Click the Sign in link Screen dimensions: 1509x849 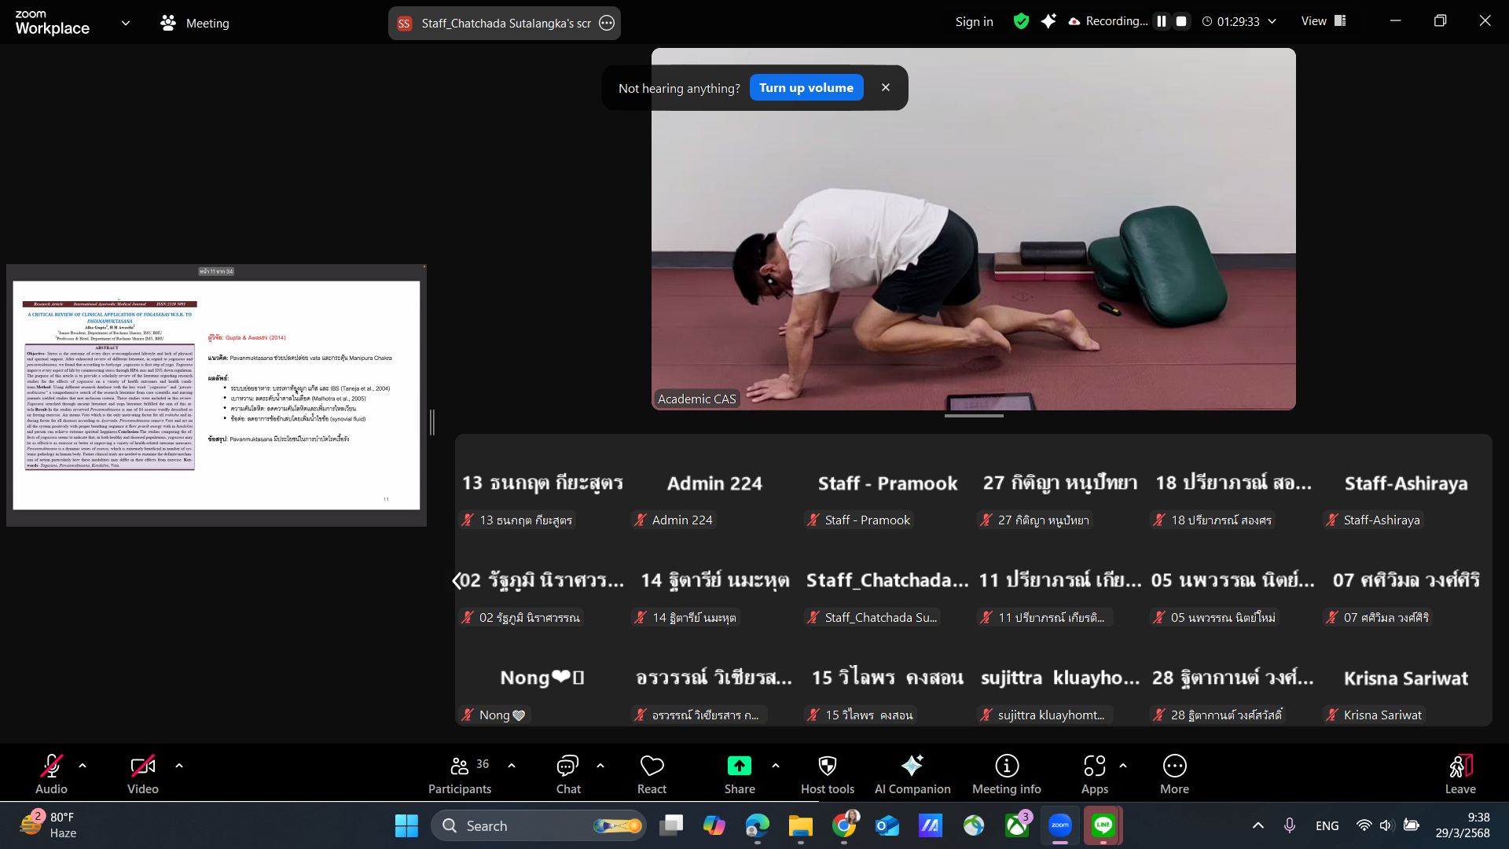pos(974,22)
